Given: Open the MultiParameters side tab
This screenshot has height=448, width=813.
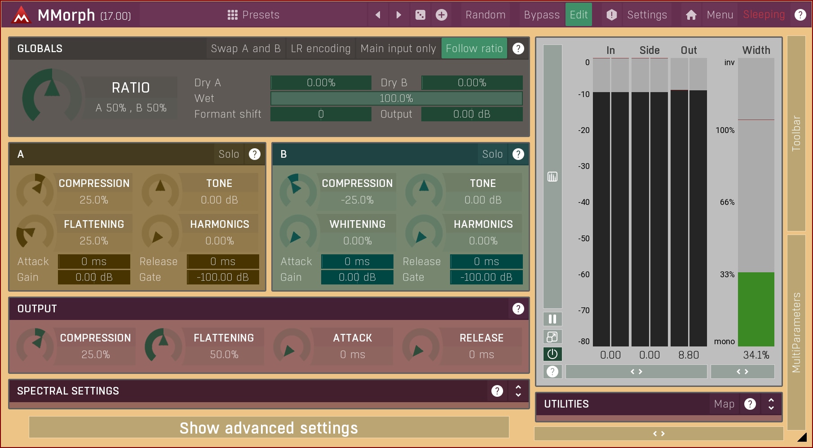Looking at the screenshot, I should click(x=796, y=333).
